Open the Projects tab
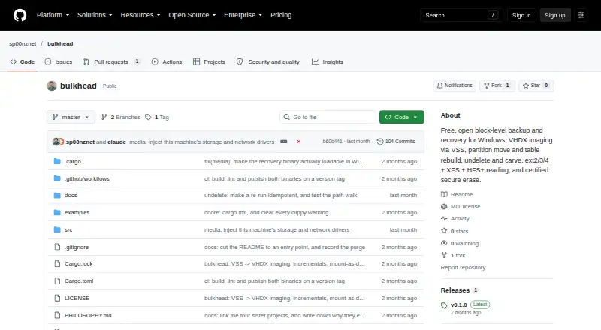 209,61
